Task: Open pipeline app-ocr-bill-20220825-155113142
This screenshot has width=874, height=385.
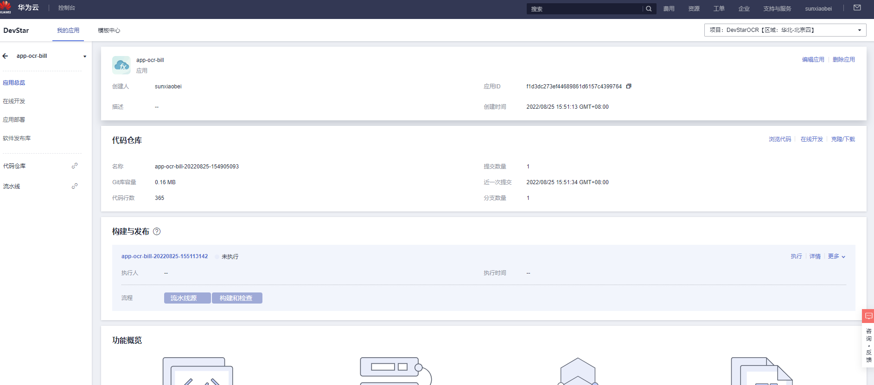Action: coord(165,256)
